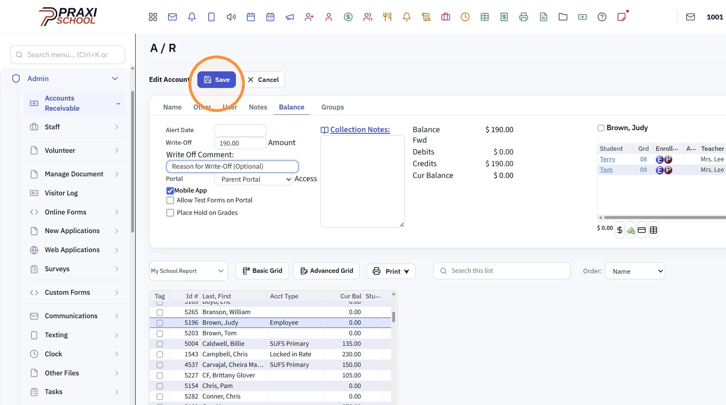The height and width of the screenshot is (405, 726).
Task: Open the blue envelope mail icon in the icon row
Action: (173, 17)
